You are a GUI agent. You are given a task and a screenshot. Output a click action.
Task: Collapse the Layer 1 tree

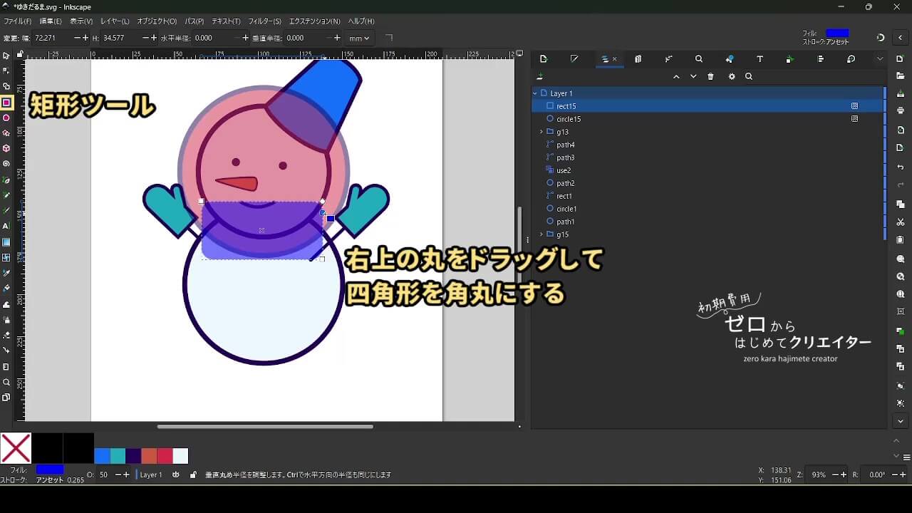point(535,93)
